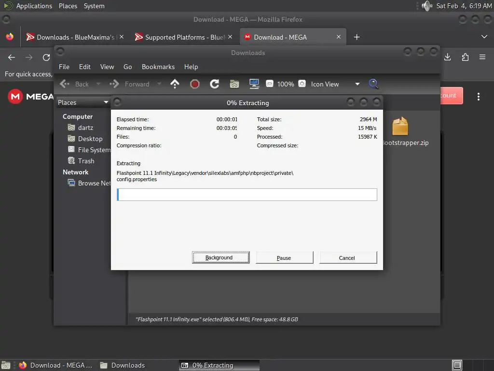Click the Computer icon in toolbar

(254, 84)
